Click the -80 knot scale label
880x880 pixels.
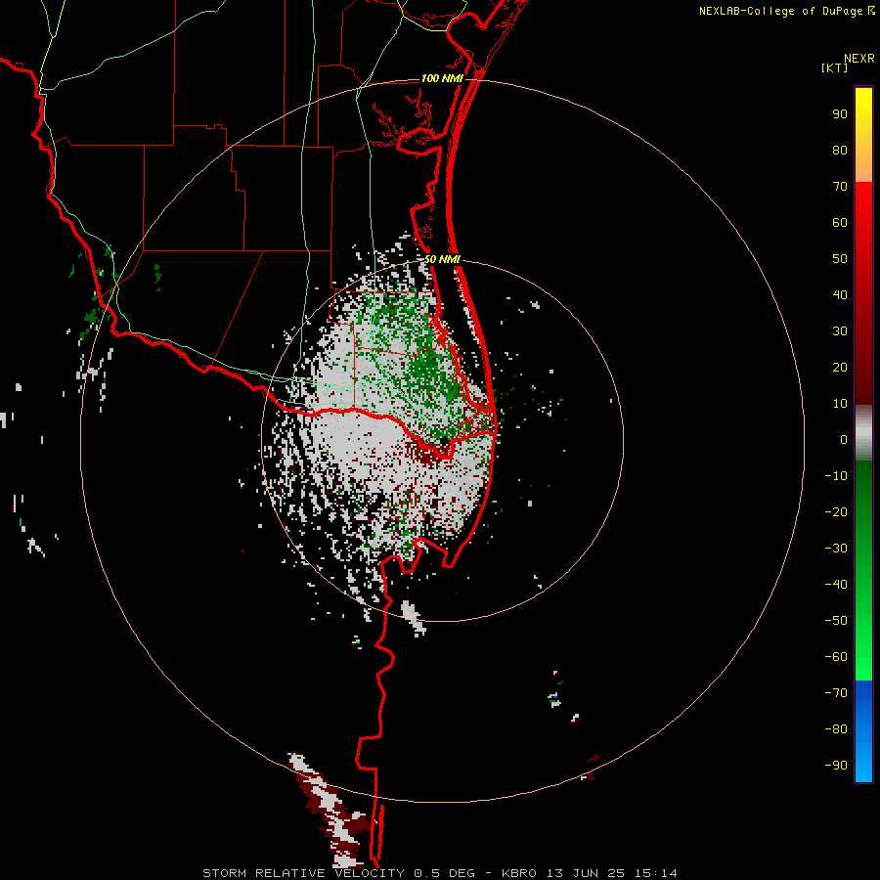pyautogui.click(x=836, y=729)
